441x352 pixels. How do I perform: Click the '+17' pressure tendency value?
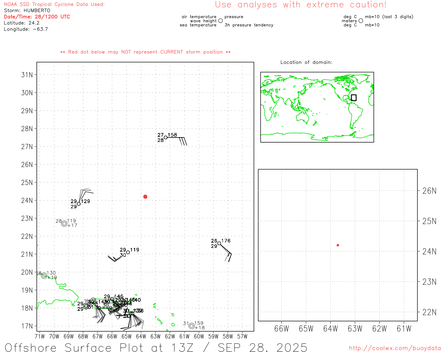[x=72, y=225]
